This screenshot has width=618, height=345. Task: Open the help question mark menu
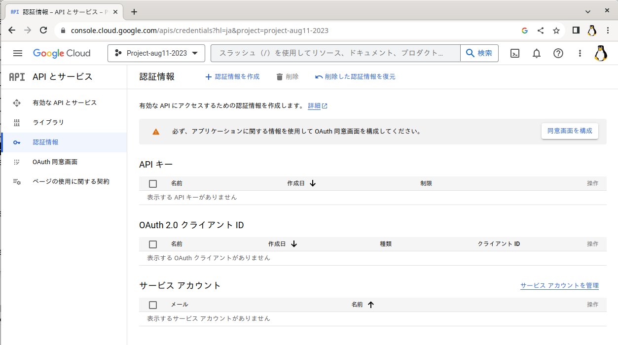[x=558, y=53]
